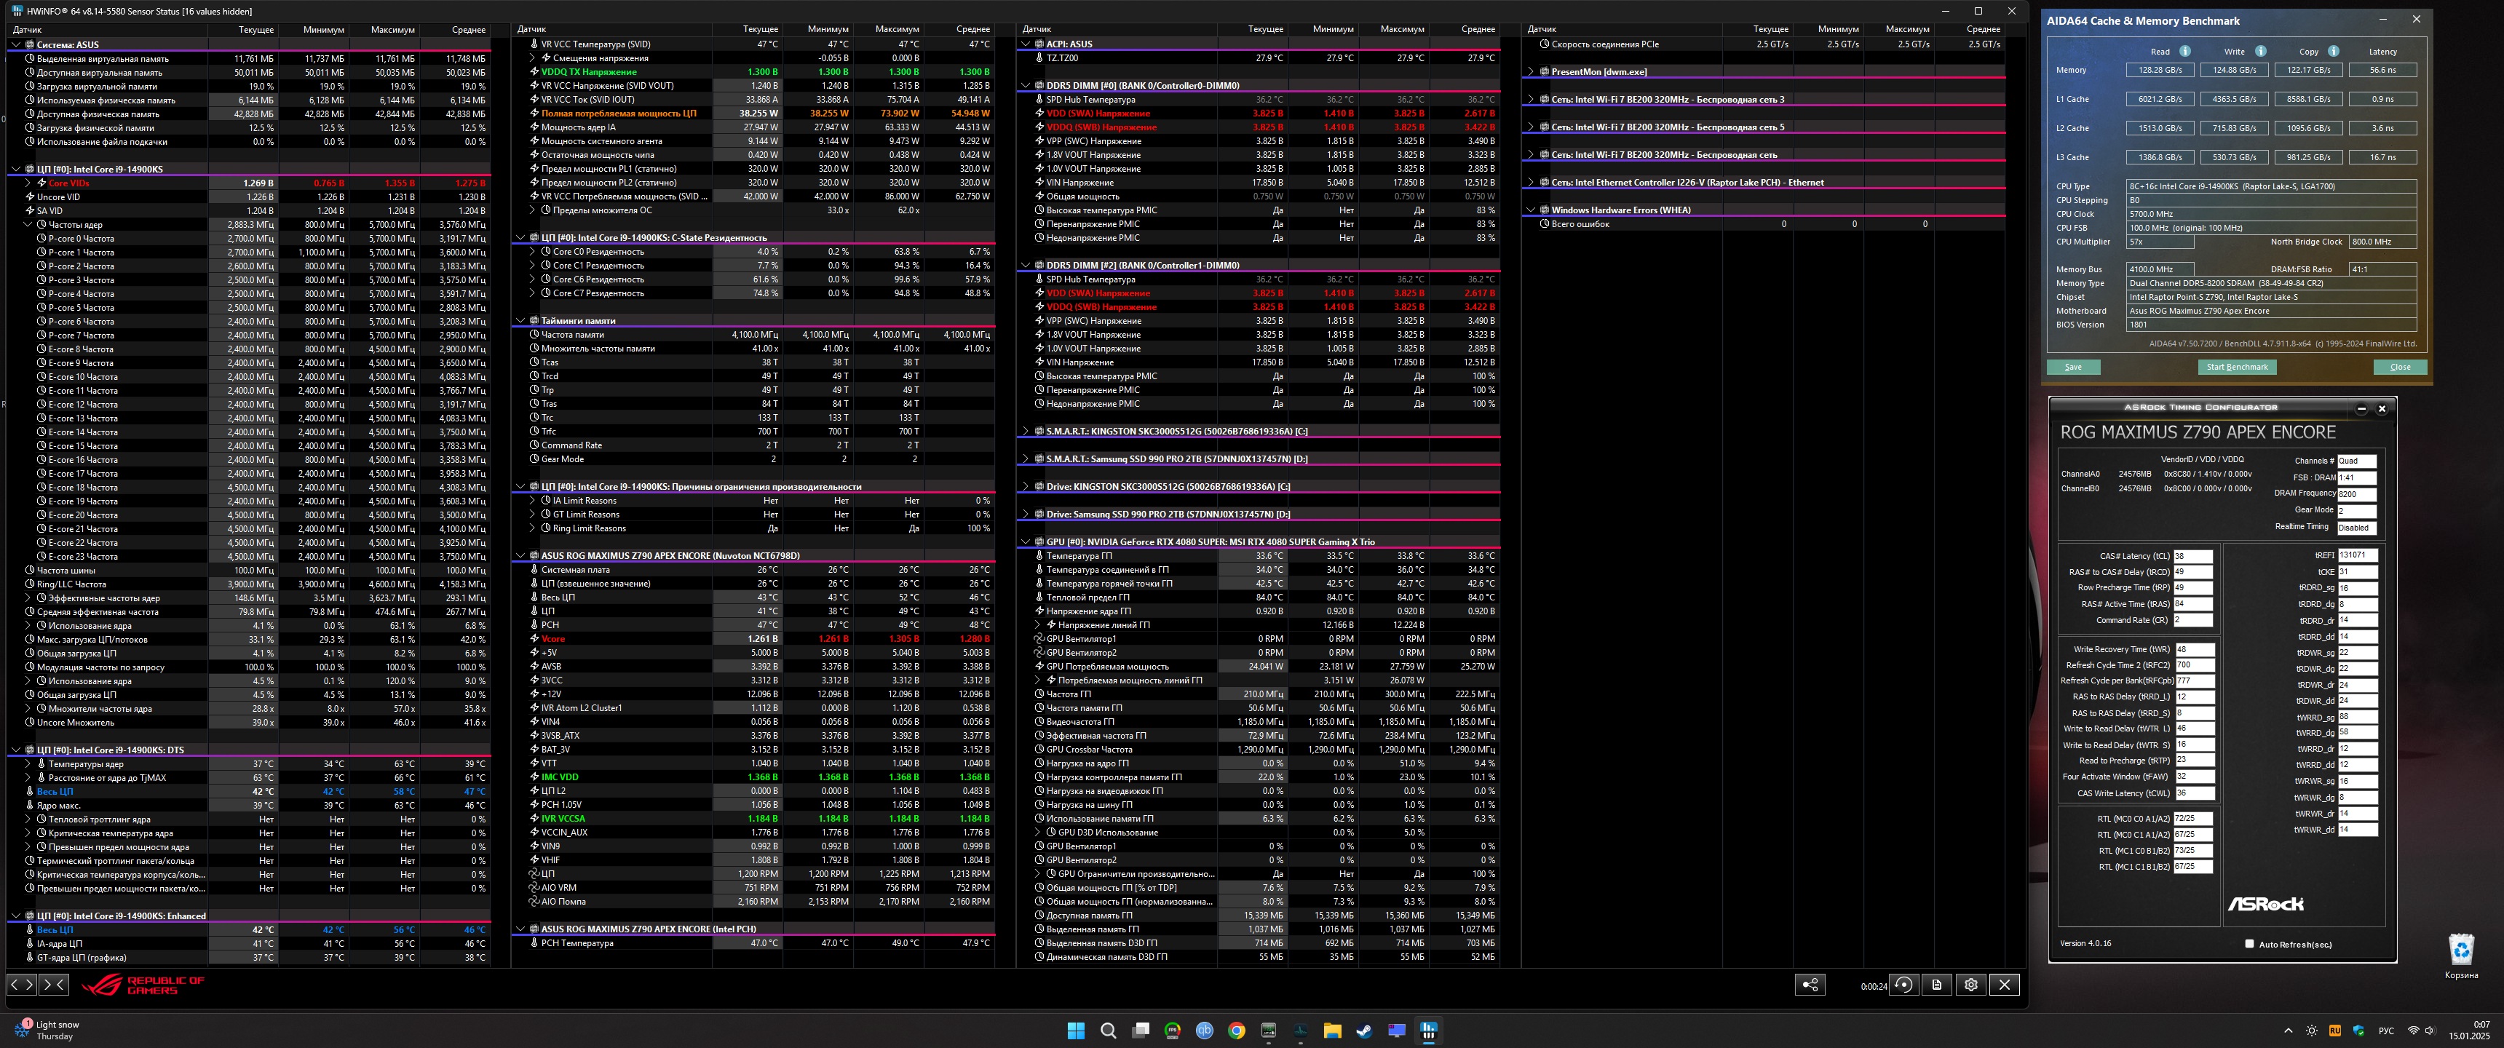
Task: Click the Save button in AIDA64
Action: (2073, 368)
